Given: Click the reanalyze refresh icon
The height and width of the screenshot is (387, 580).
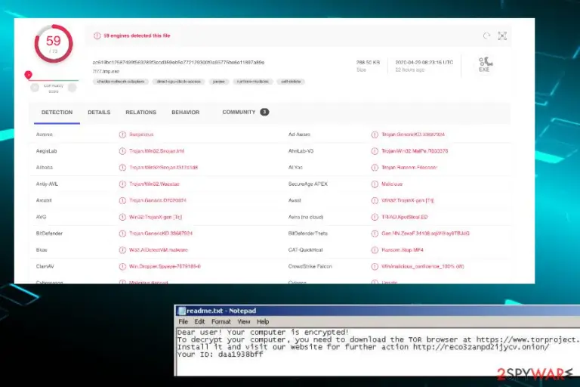Looking at the screenshot, I should coord(486,36).
